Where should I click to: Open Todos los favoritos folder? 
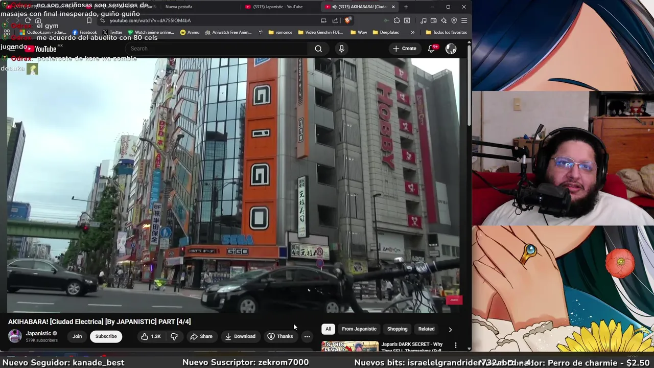tap(446, 32)
